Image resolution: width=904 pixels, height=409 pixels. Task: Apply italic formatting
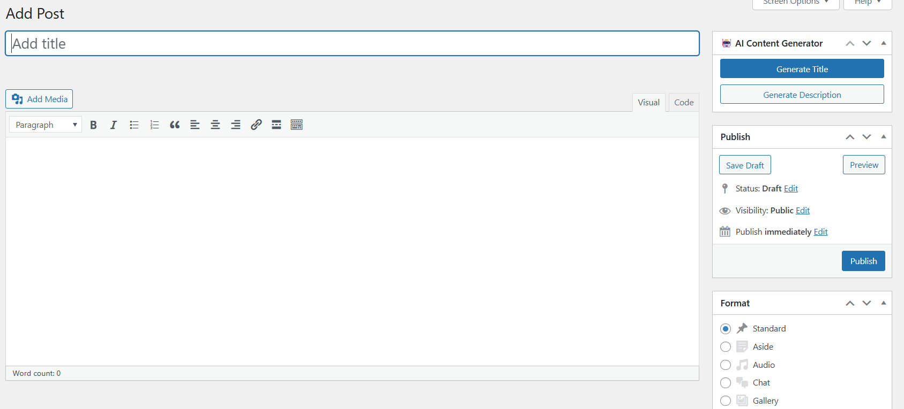(x=114, y=125)
